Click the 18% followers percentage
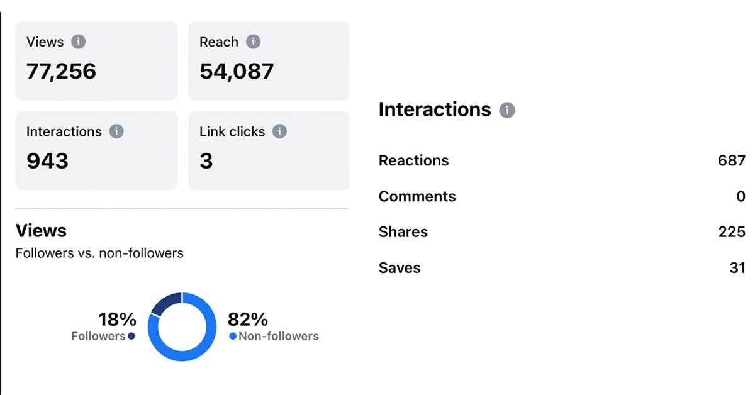 click(118, 320)
